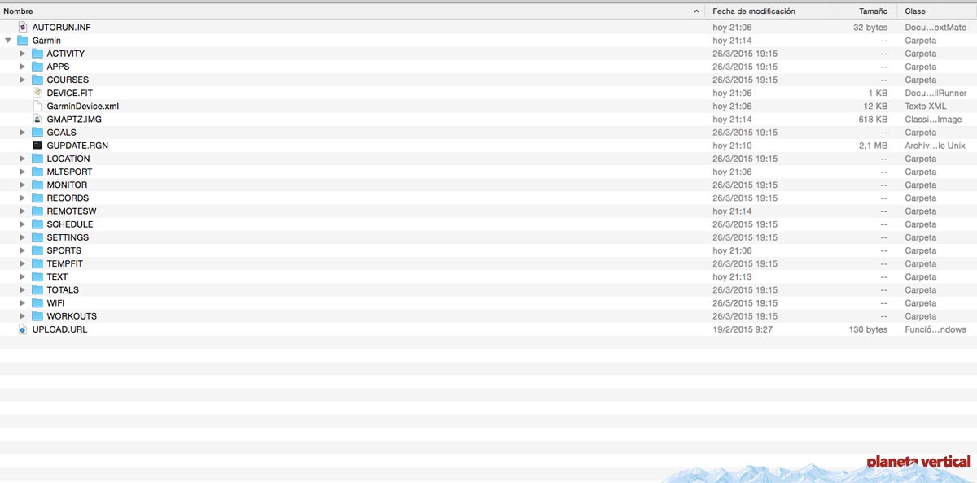Sort by the Tamaño column header

pyautogui.click(x=864, y=11)
